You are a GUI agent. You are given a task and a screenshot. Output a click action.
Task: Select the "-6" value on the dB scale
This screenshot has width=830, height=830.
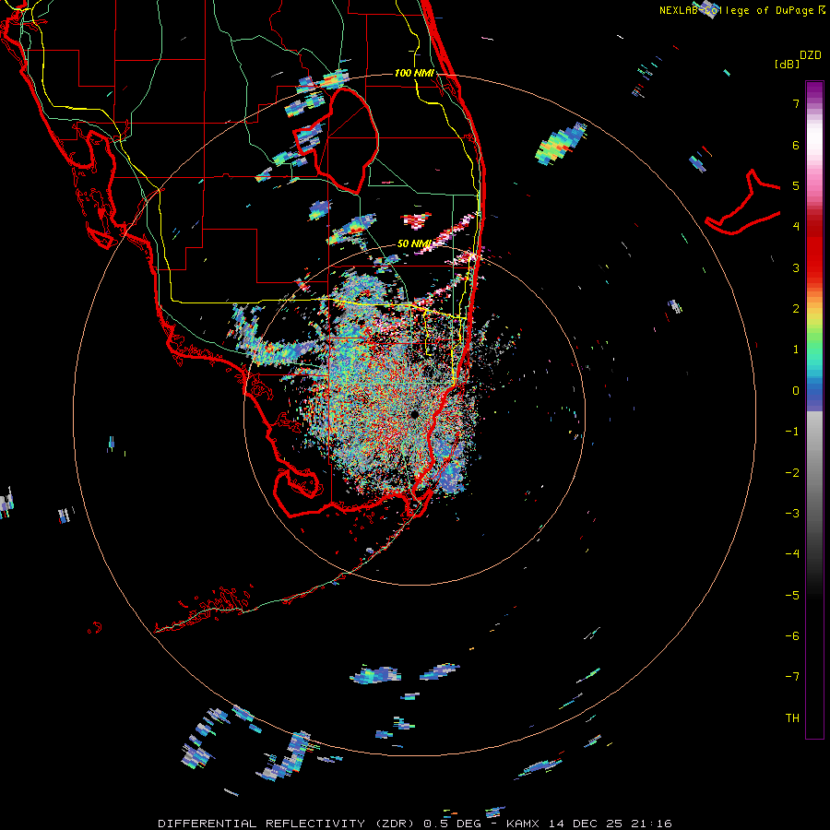point(792,636)
